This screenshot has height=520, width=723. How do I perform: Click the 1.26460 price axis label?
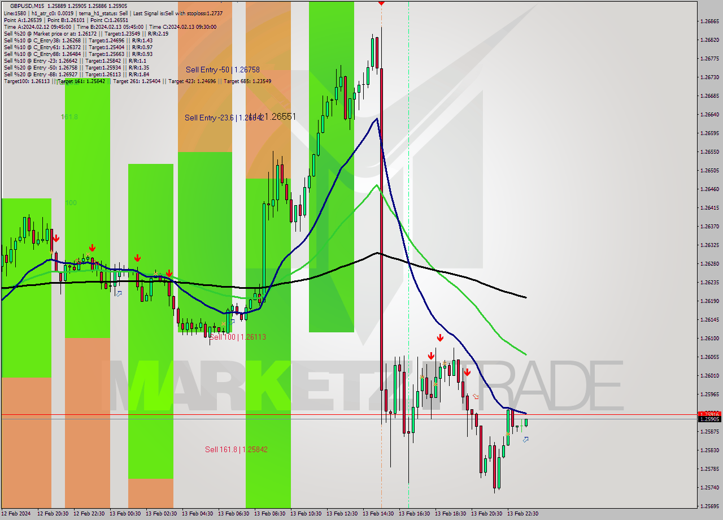click(x=709, y=189)
